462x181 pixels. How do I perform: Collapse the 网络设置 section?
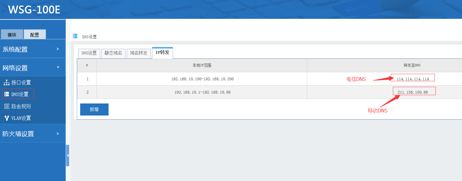[x=58, y=67]
